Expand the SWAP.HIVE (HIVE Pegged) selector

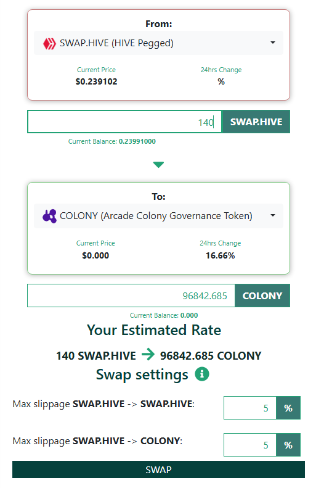point(158,43)
